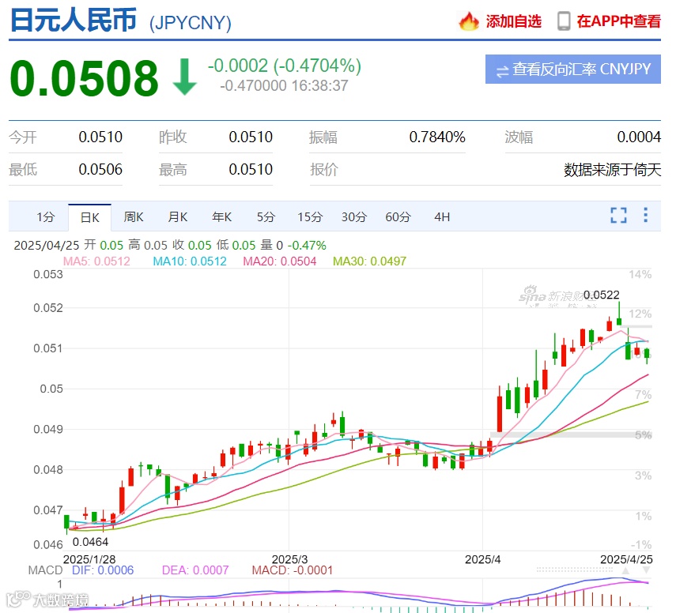Click the 最低 value 0.0506
Image resolution: width=676 pixels, height=613 pixels.
(100, 169)
